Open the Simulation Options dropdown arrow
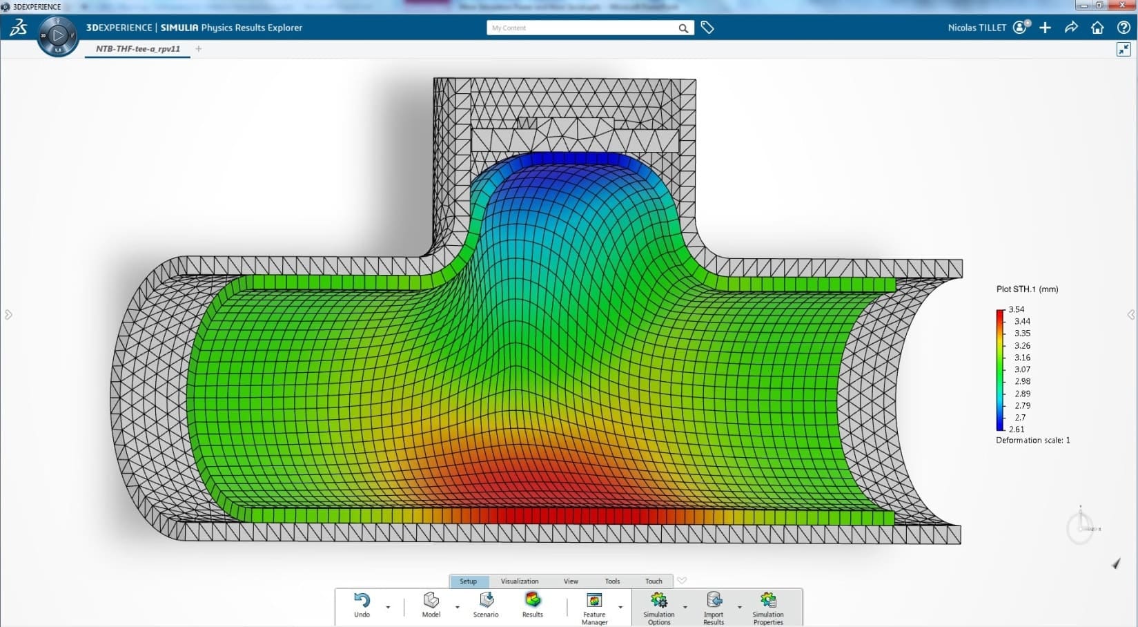The image size is (1138, 627). [685, 608]
